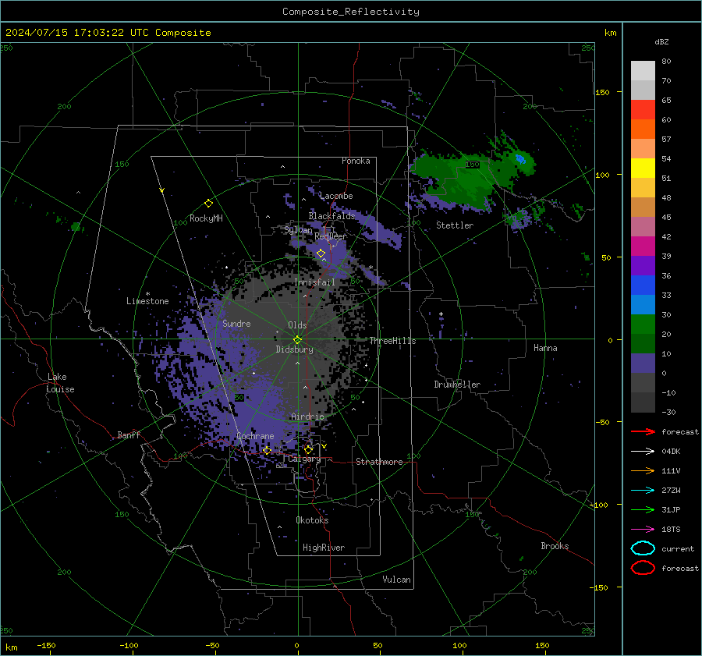Image resolution: width=702 pixels, height=656 pixels.
Task: Click the light blue storm core northeast of Stettler
Action: [520, 159]
